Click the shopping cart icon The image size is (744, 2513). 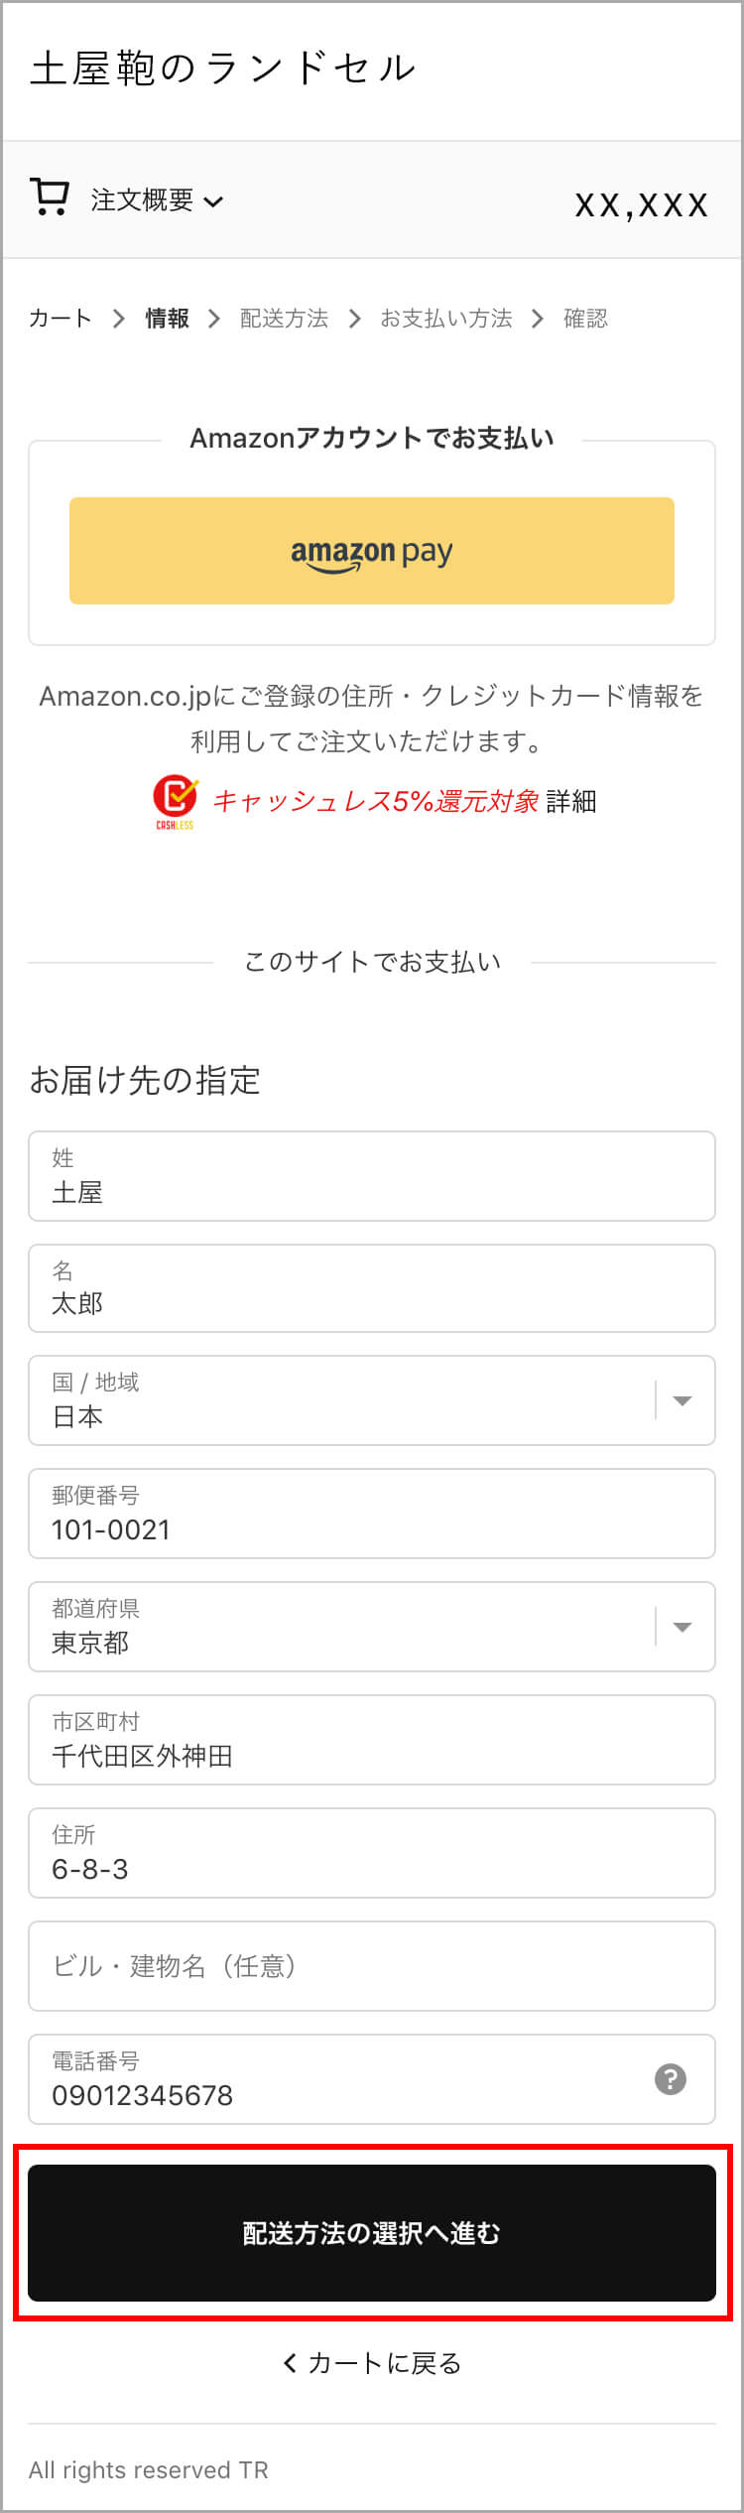coord(50,198)
